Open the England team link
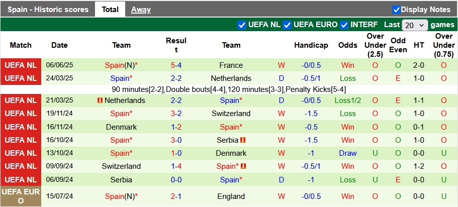458x207 pixels. click(231, 196)
